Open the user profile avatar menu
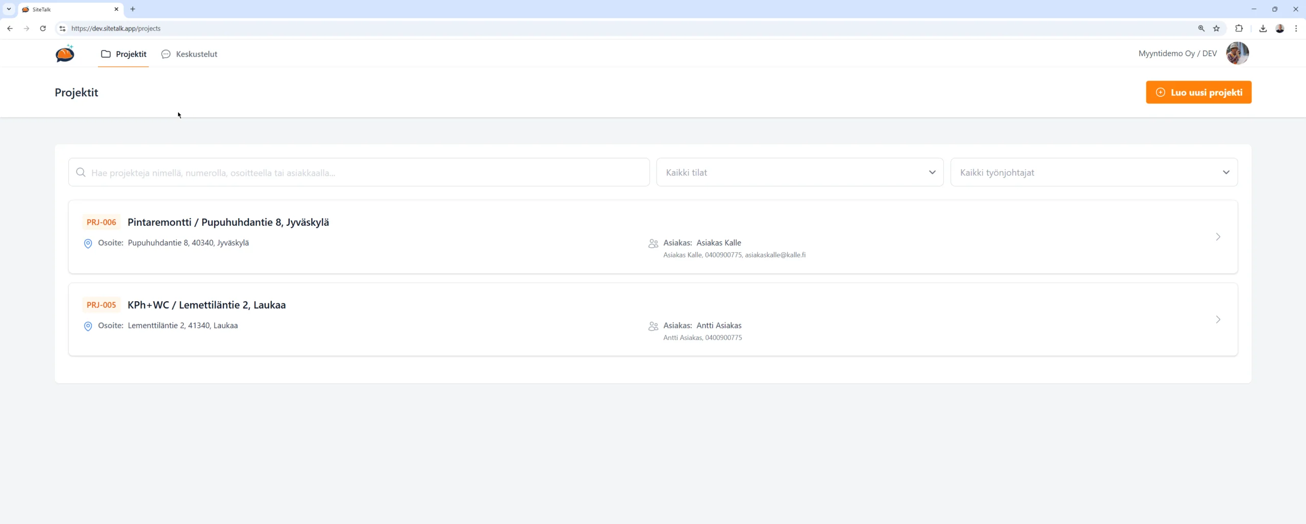1306x524 pixels. [1237, 54]
